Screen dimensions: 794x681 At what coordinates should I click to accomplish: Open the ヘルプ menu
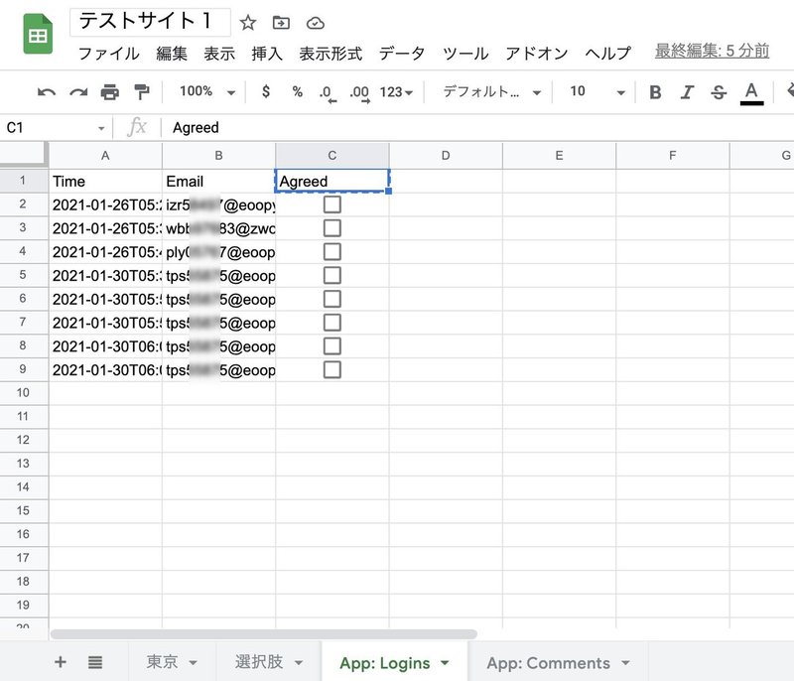click(x=607, y=54)
